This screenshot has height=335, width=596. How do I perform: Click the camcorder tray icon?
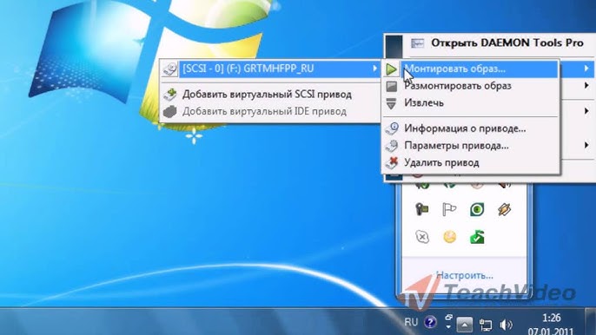tap(422, 209)
